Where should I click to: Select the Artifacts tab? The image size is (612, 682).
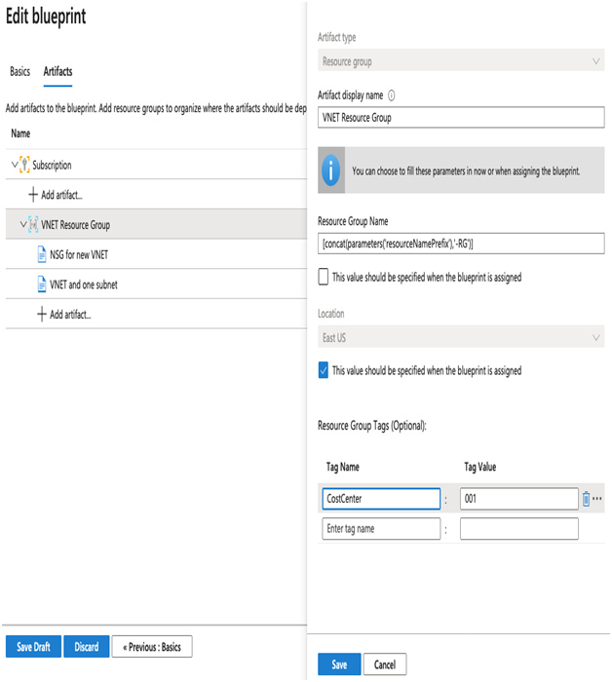(57, 71)
